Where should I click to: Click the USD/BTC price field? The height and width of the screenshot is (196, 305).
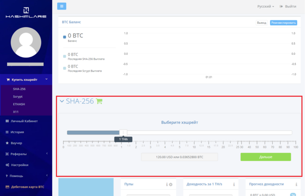(180, 157)
